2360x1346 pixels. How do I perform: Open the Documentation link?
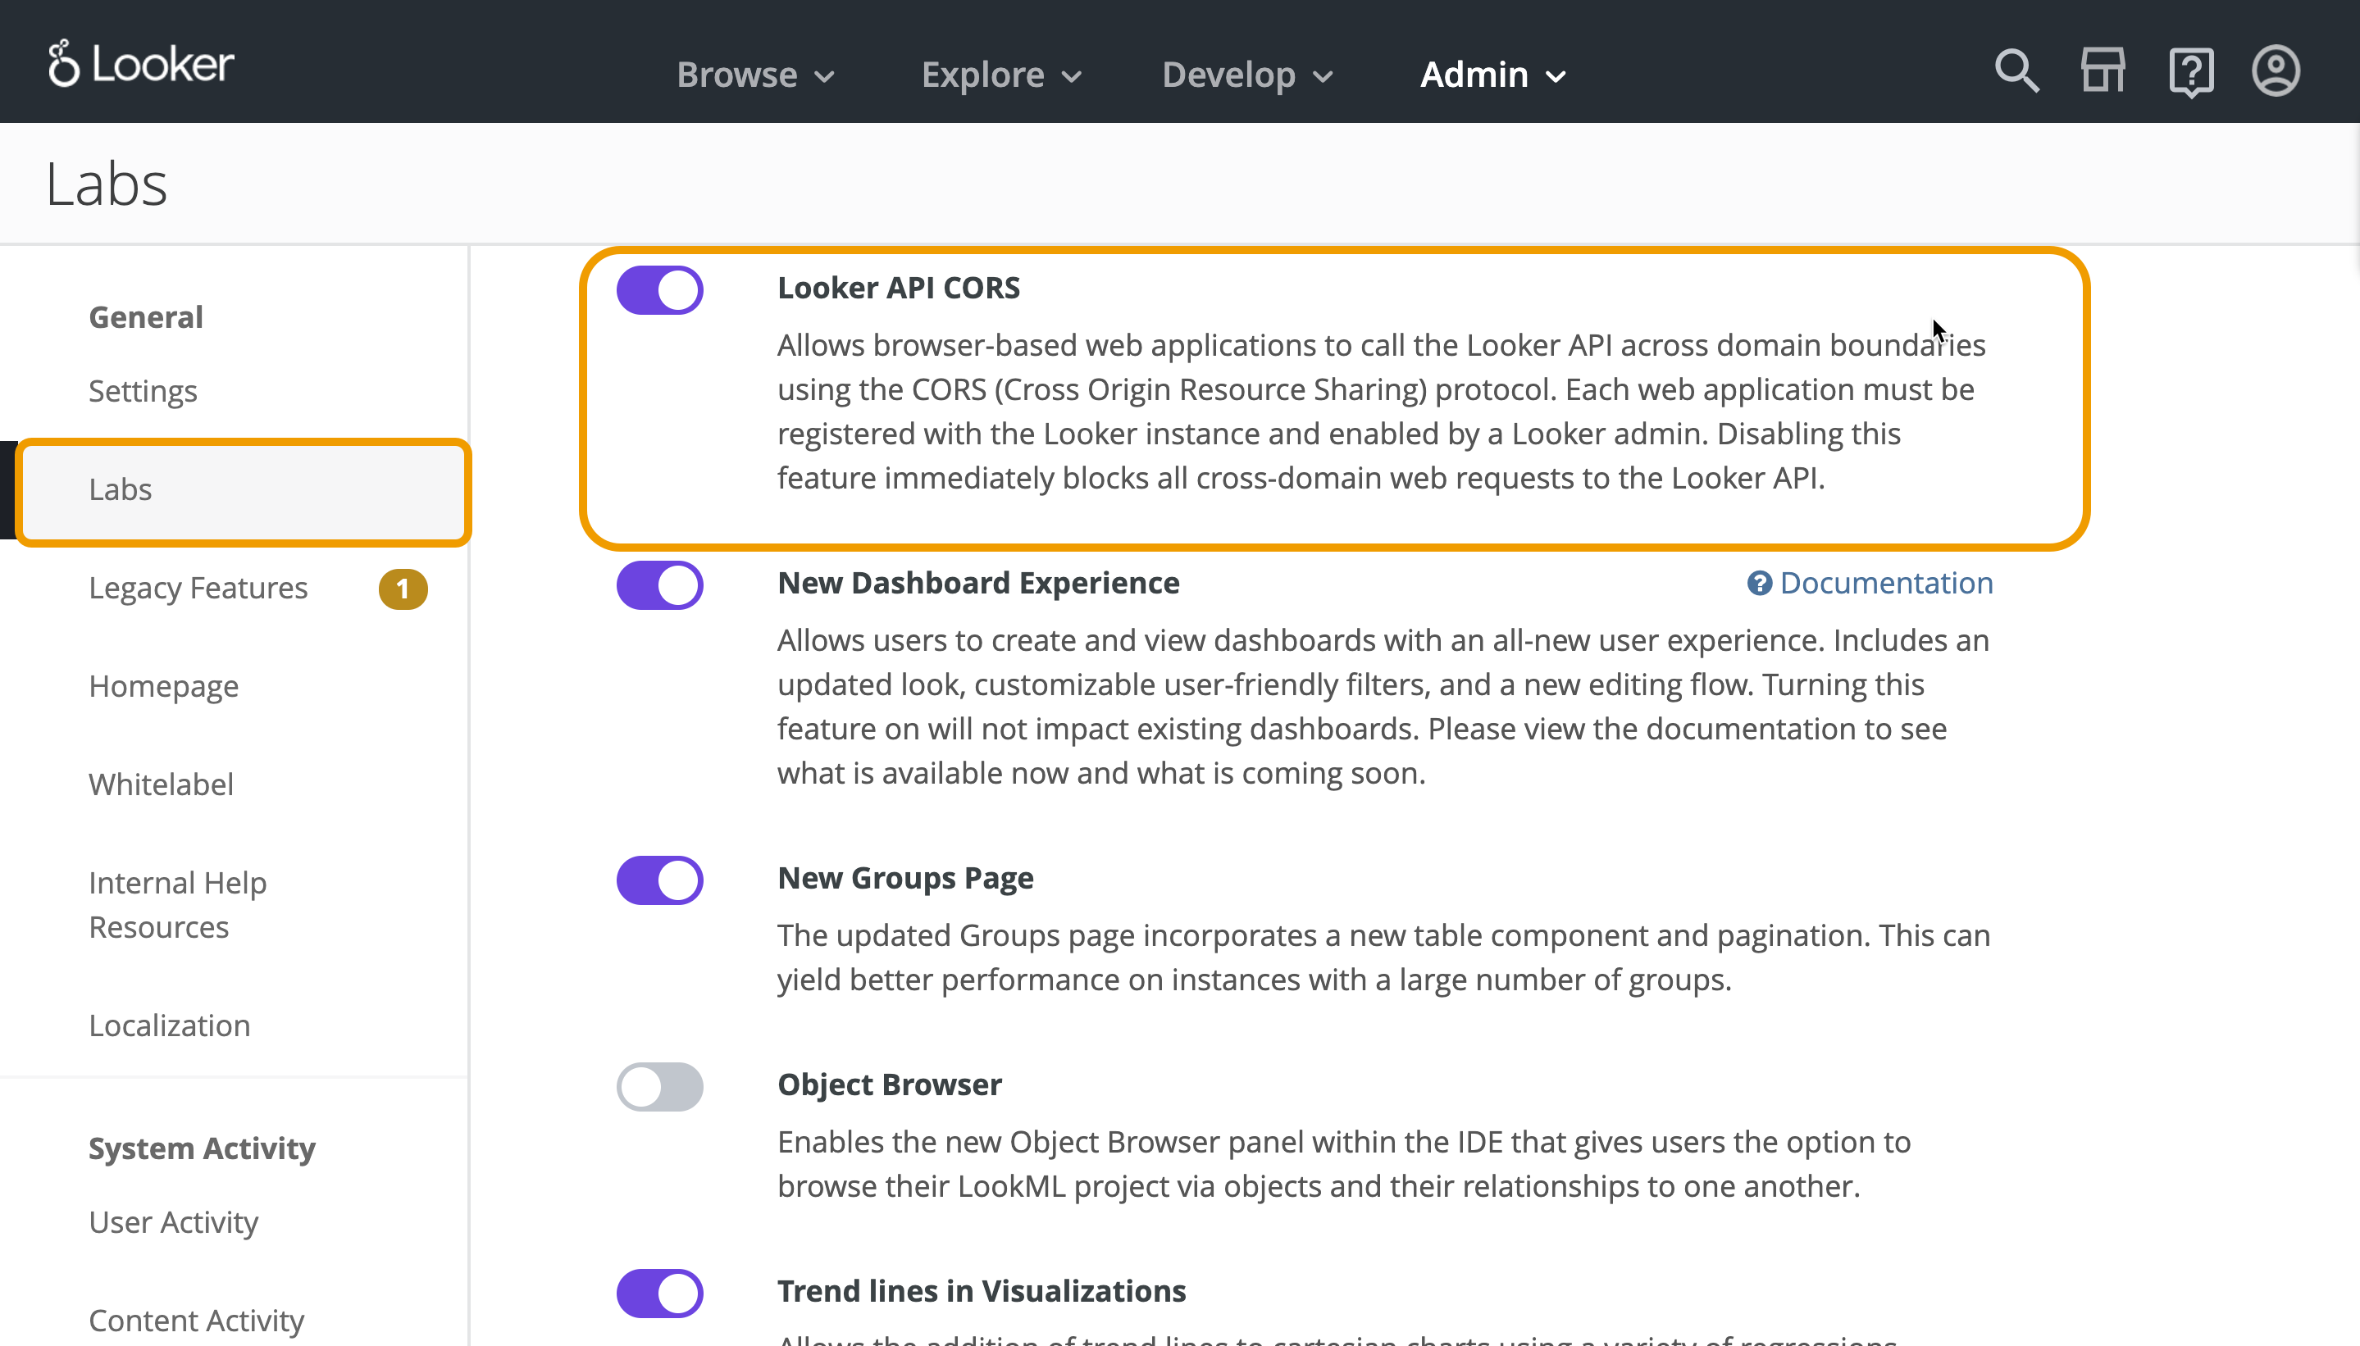(x=1885, y=584)
